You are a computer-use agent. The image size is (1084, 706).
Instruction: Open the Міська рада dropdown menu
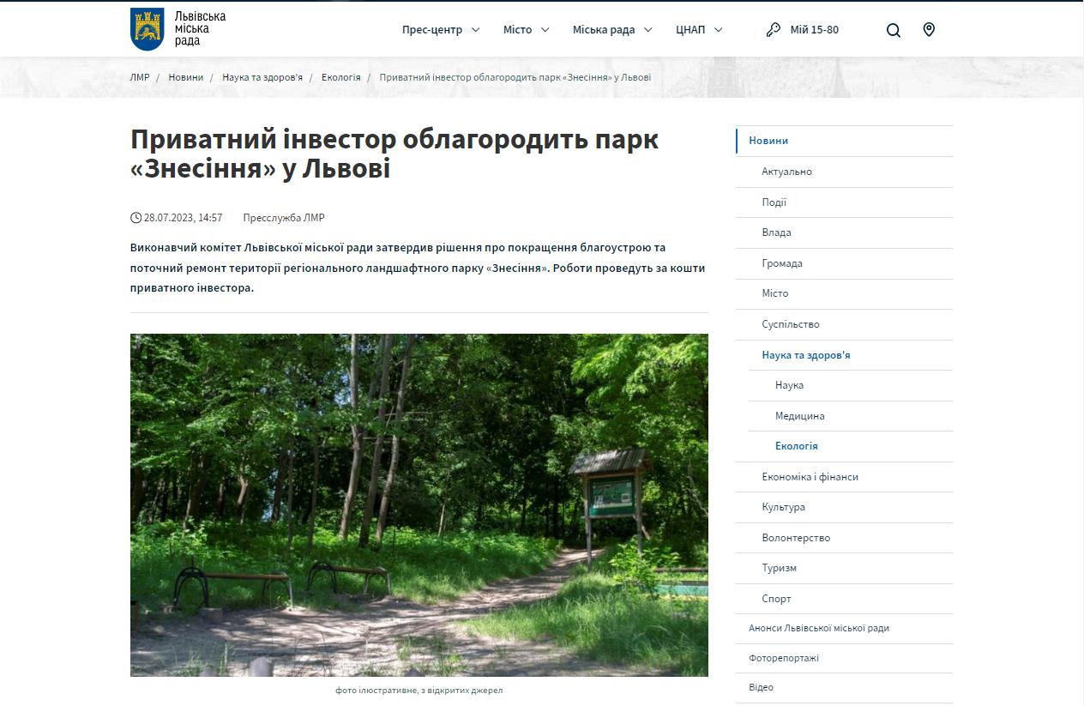(x=611, y=30)
